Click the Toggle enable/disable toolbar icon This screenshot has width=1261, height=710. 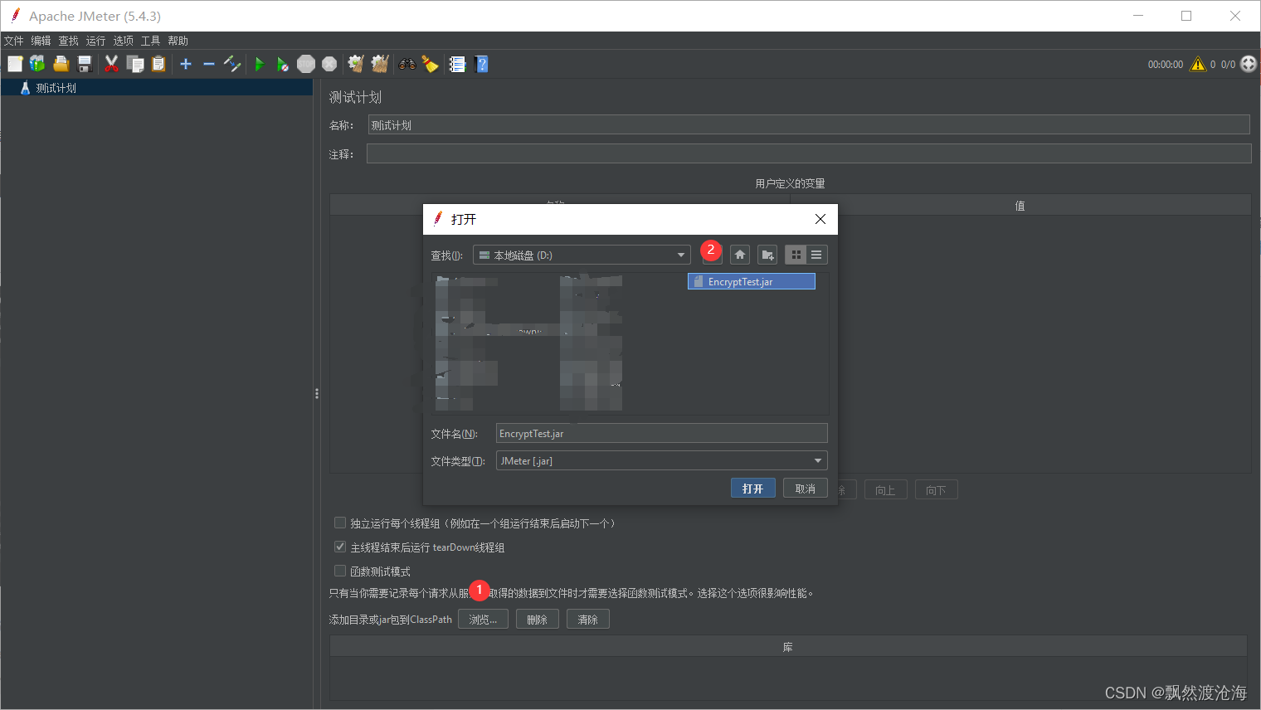click(x=232, y=64)
